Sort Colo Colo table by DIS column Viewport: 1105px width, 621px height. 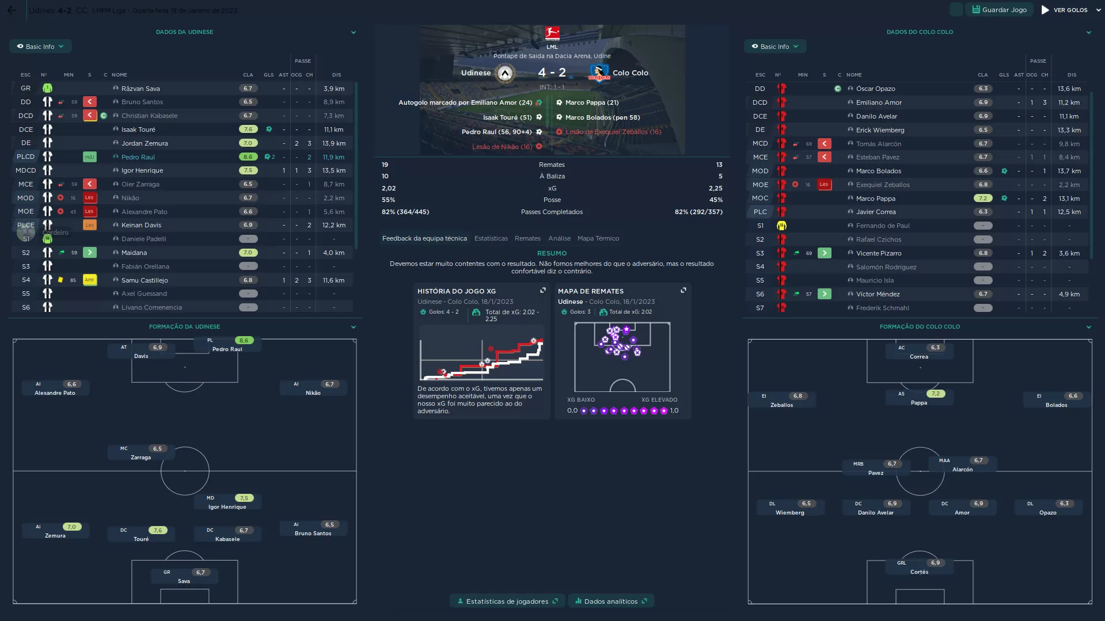(1071, 75)
